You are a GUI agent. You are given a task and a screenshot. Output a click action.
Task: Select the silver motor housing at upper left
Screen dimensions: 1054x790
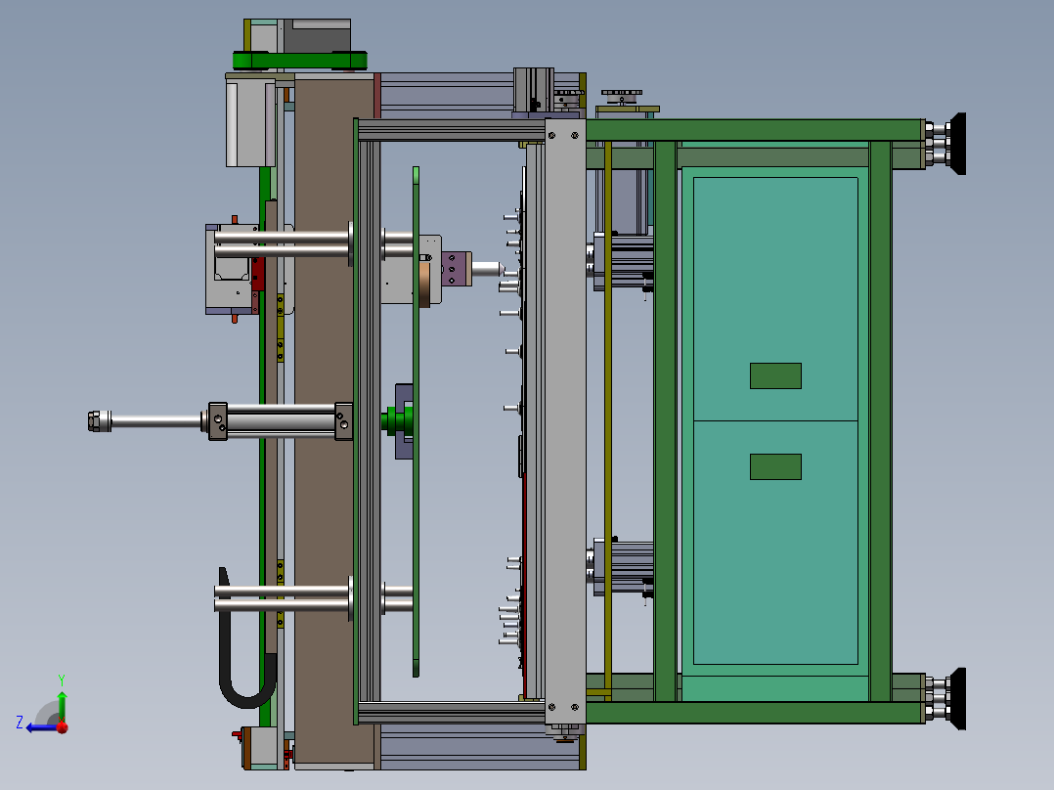click(250, 122)
